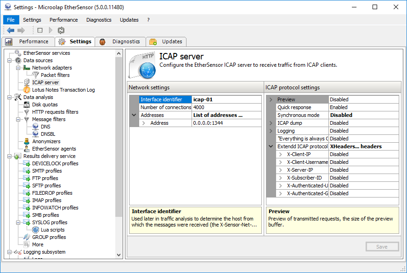This screenshot has height=273, width=407.
Task: Open the ? help menu
Action: pyautogui.click(x=148, y=20)
